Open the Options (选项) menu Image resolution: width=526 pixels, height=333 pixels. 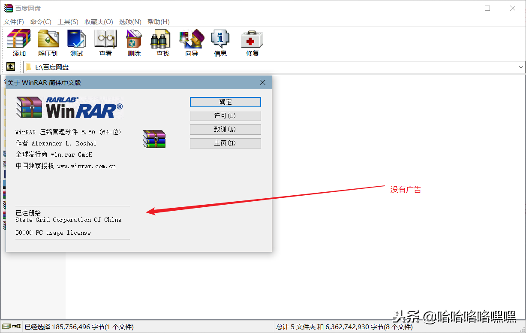pyautogui.click(x=130, y=21)
